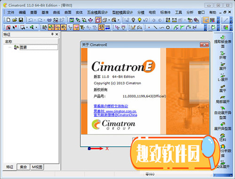Click the 展开异型面 tool
The width and height of the screenshot is (235, 179).
pyautogui.click(x=223, y=126)
